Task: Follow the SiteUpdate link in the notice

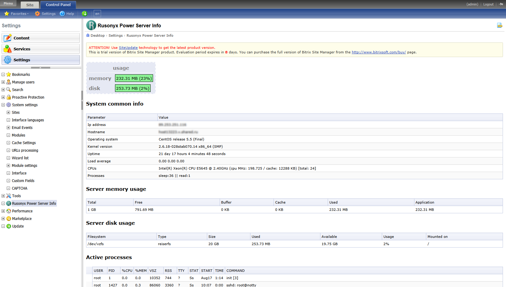Action: pos(128,48)
